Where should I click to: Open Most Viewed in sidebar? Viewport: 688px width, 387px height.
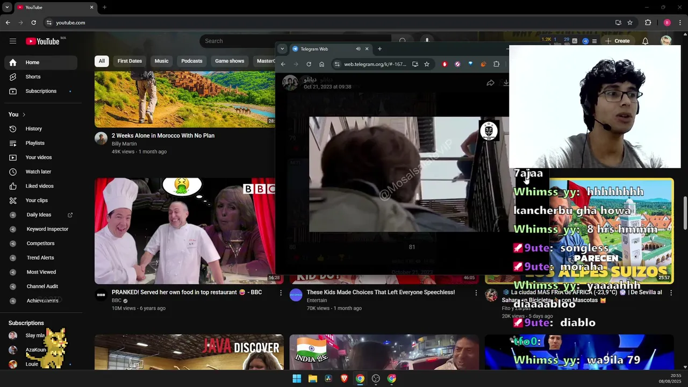pyautogui.click(x=41, y=272)
